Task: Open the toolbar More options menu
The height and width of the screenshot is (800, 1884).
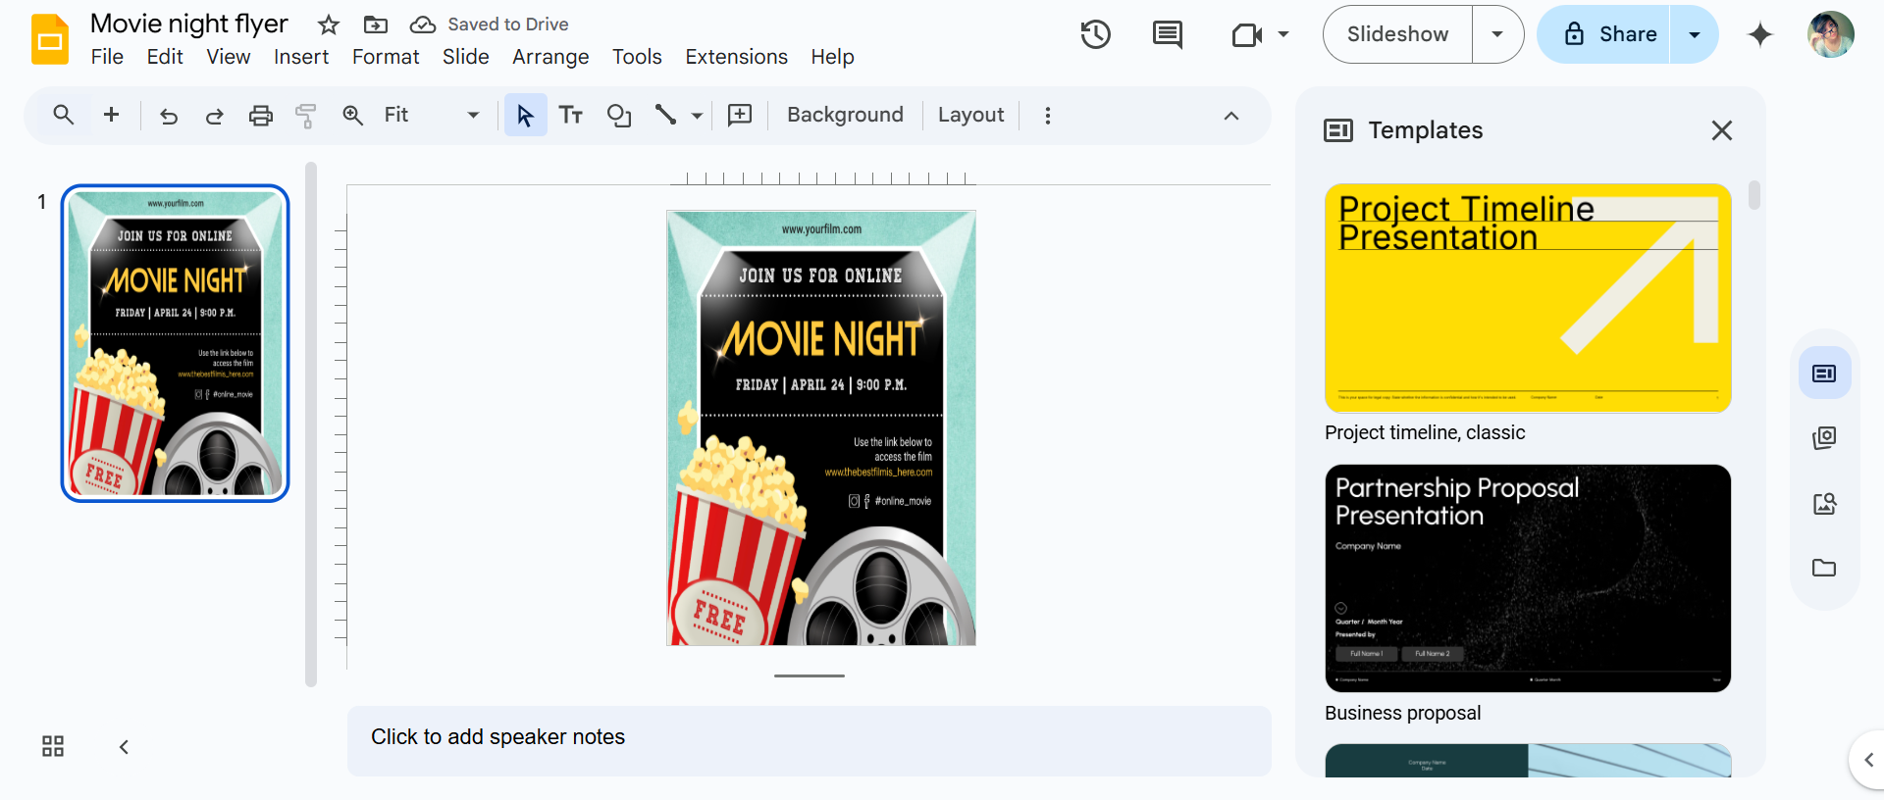Action: [x=1048, y=116]
